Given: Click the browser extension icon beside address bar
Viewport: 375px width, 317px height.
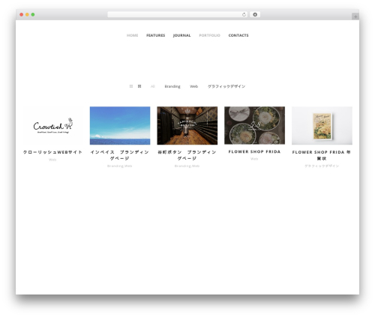Looking at the screenshot, I should click(255, 14).
